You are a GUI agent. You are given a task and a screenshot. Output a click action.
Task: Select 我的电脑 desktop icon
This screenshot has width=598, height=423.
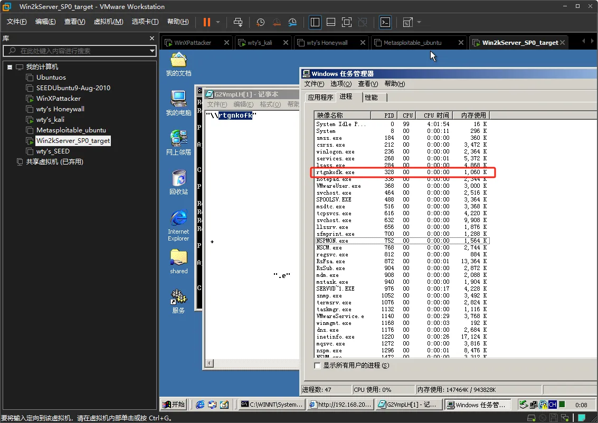(x=178, y=103)
